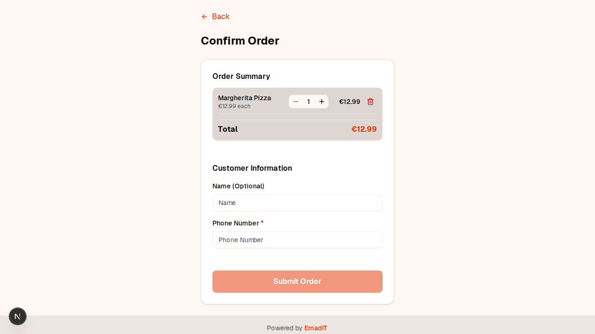Open the Next.js dev tools circle icon
This screenshot has width=595, height=334.
click(x=18, y=316)
